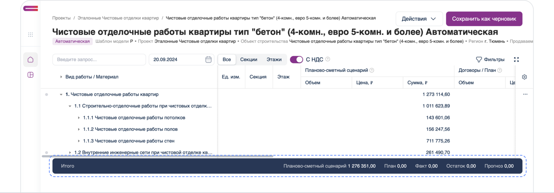Show help icon for Договоры / План
The height and width of the screenshot is (193, 554).
click(x=500, y=70)
